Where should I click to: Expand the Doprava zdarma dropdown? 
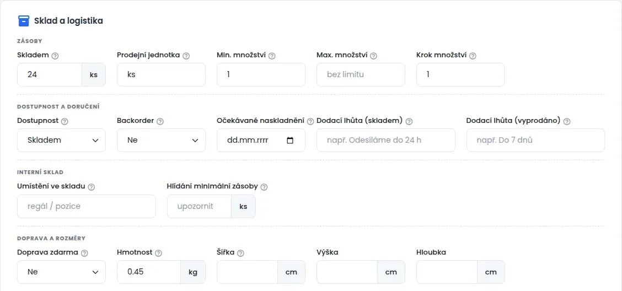coord(62,272)
